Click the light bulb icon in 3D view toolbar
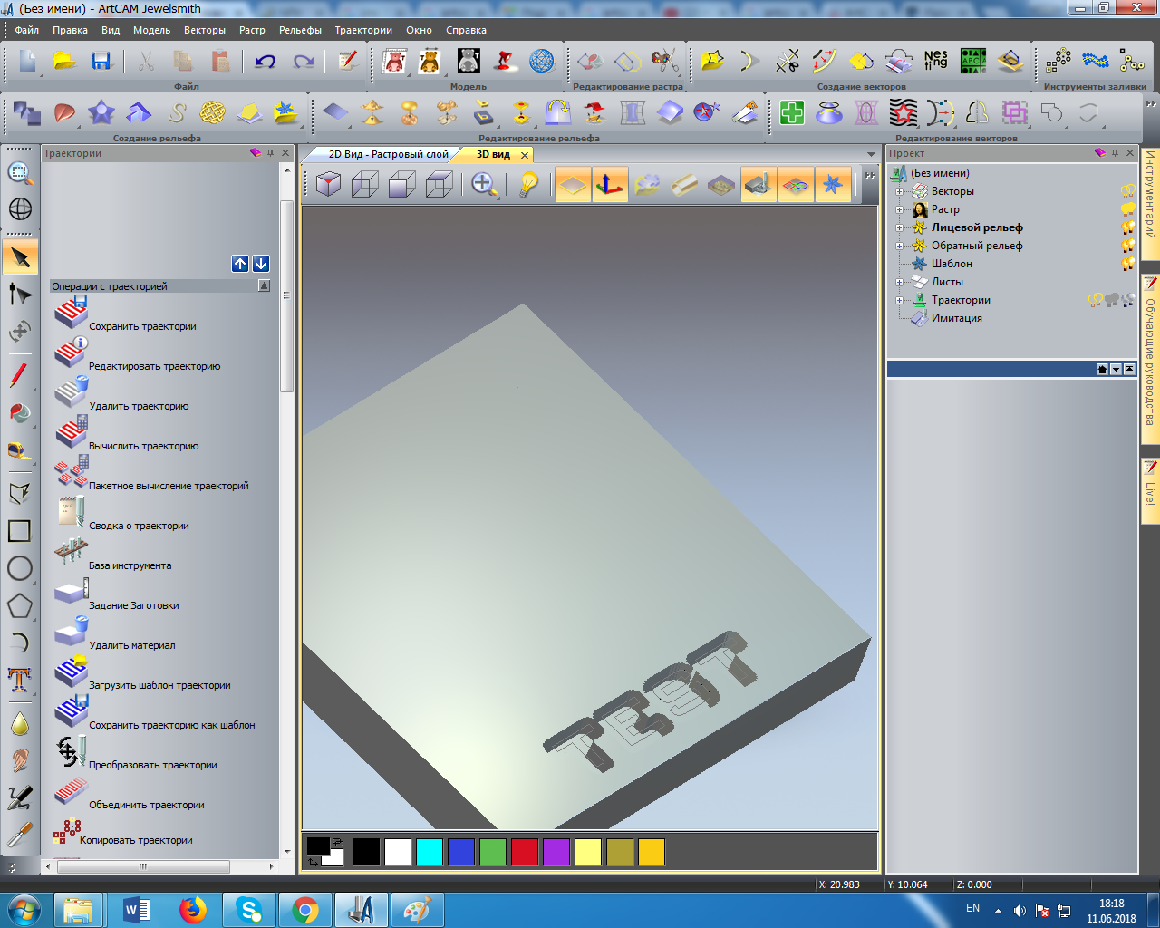 click(x=528, y=185)
